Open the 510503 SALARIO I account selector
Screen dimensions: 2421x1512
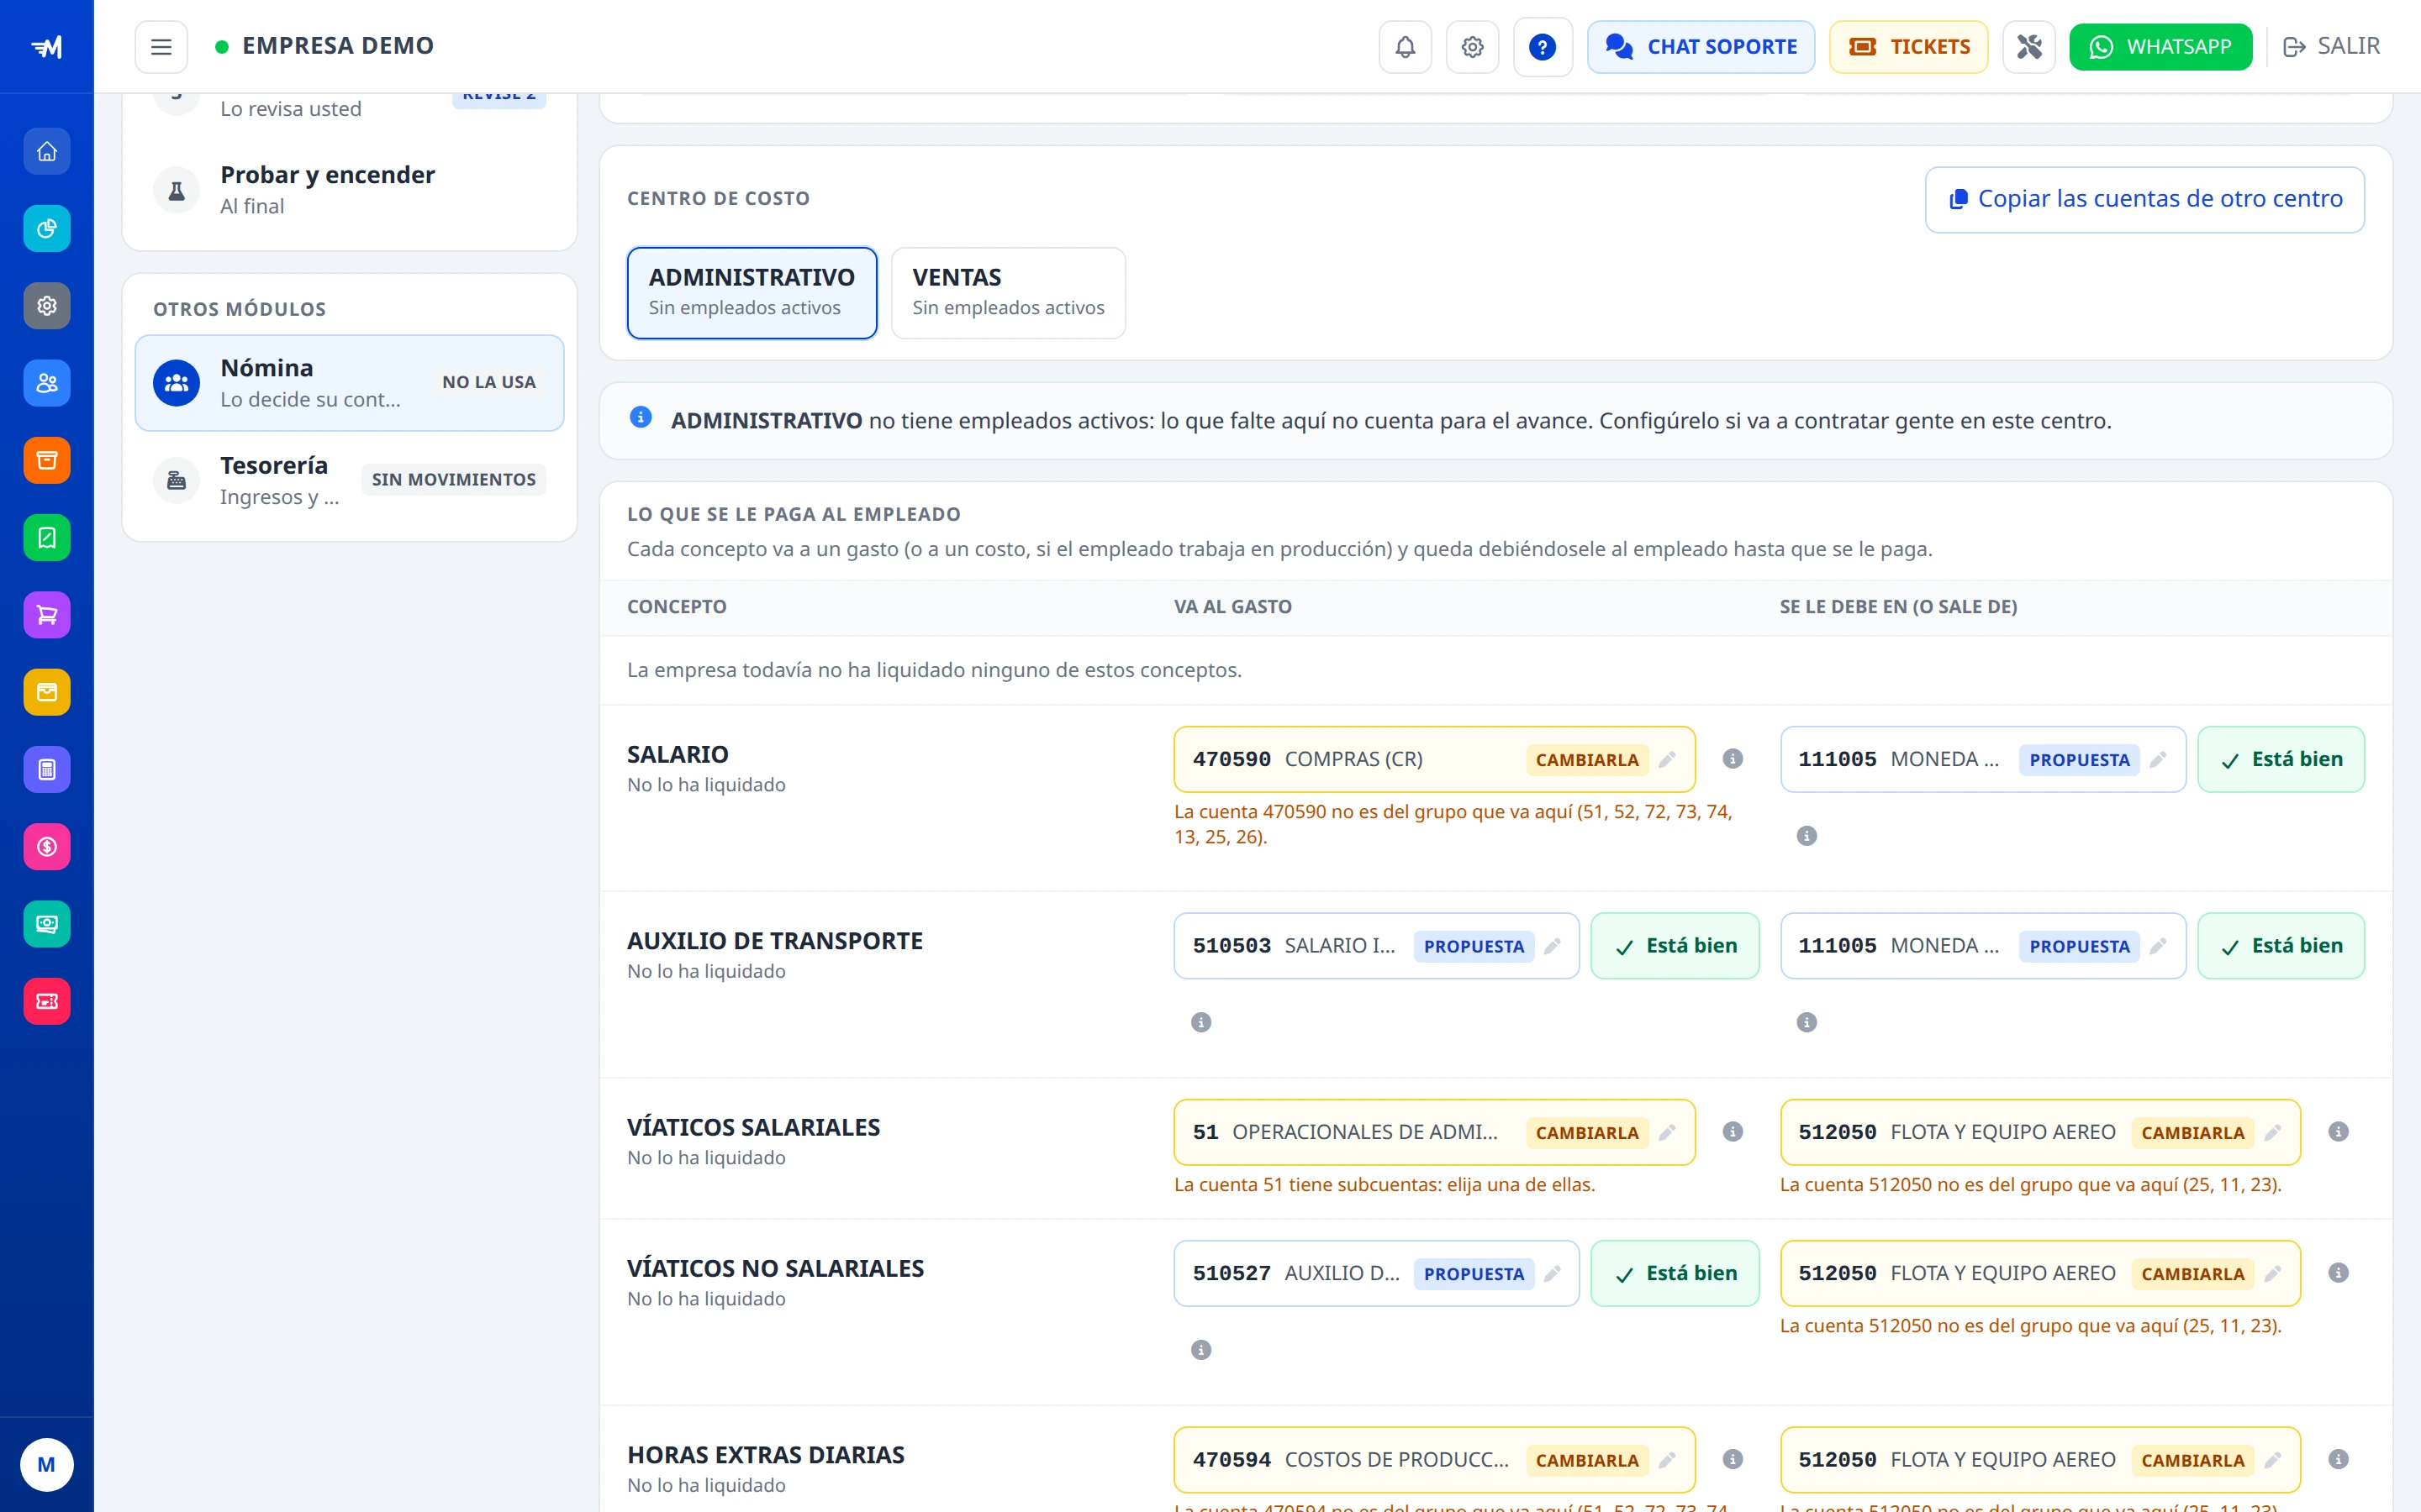tap(1375, 946)
